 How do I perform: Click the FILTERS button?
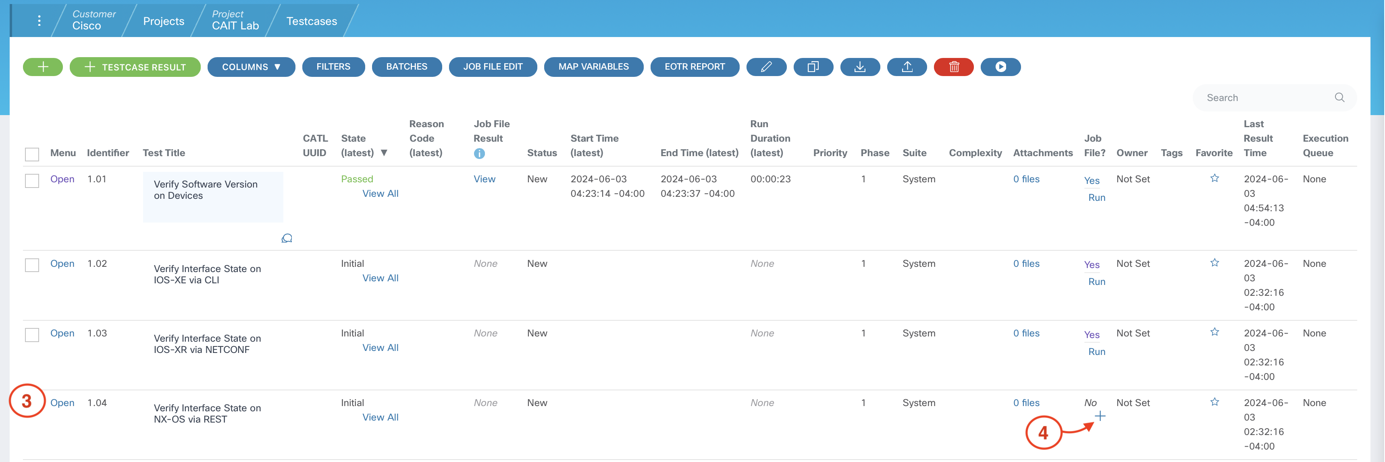pyautogui.click(x=333, y=66)
